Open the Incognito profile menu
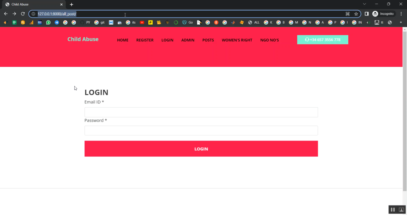The image size is (407, 215). [x=383, y=14]
